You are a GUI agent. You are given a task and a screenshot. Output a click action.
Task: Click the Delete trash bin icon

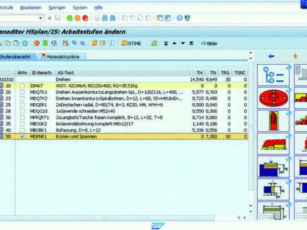point(25,43)
